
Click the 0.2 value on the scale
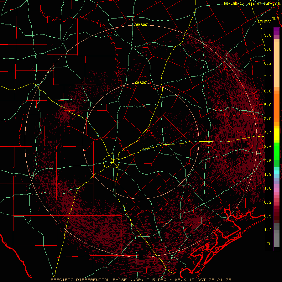268,202
